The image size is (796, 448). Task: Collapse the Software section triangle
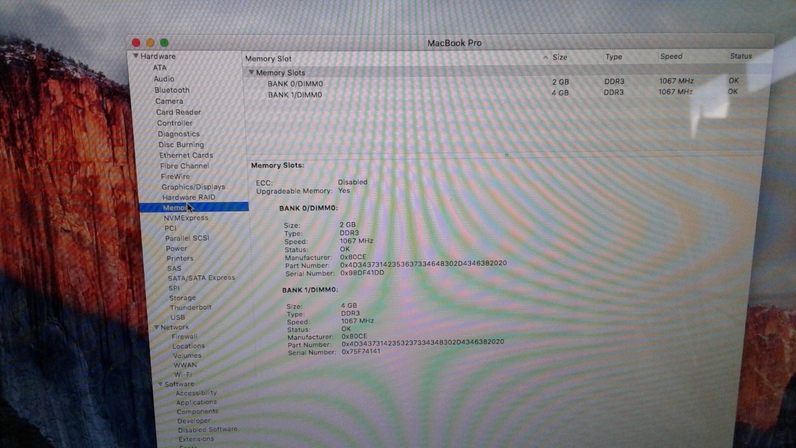tap(160, 384)
